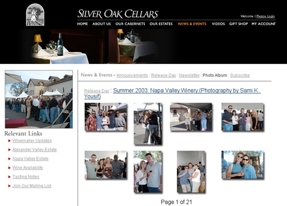Open first photo thumbnail with Hawaiian shirt group
The image size is (287, 206).
[x=105, y=117]
